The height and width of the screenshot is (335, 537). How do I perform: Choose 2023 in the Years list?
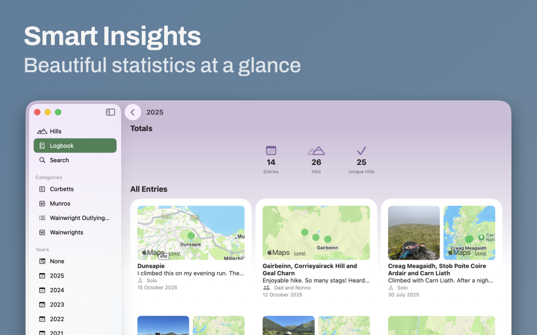coord(57,305)
